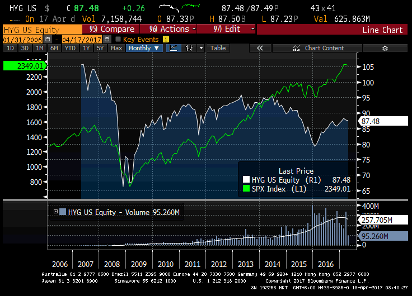The image size is (412, 296).
Task: Click the volume legend color swatch
Action: click(x=63, y=212)
